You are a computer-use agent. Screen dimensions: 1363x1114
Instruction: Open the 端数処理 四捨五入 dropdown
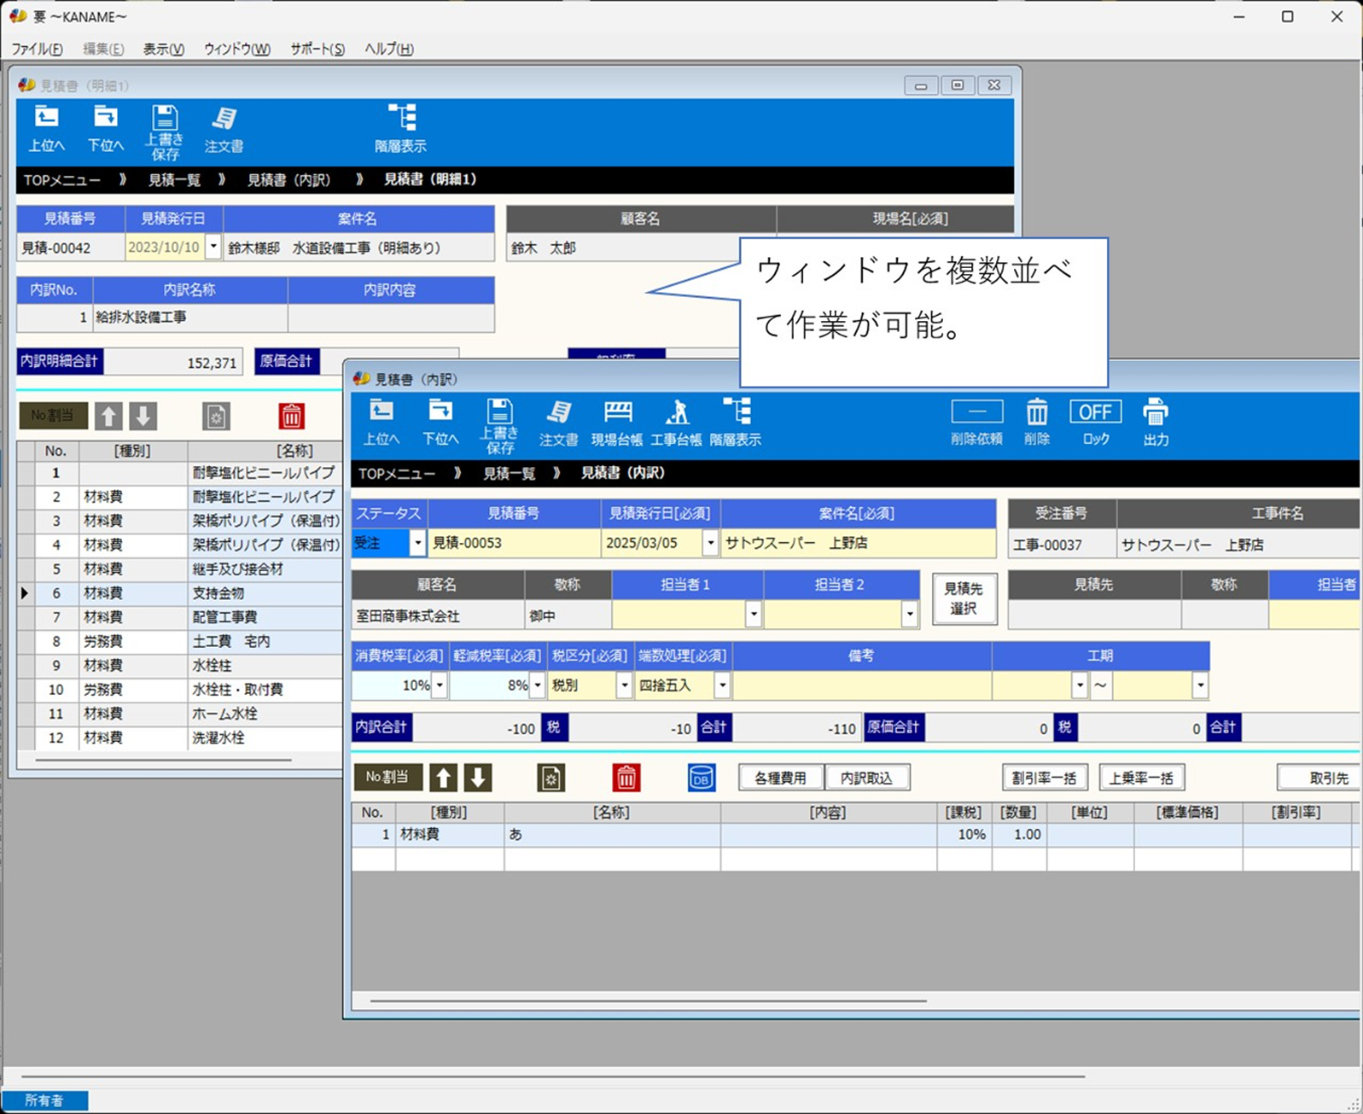723,685
